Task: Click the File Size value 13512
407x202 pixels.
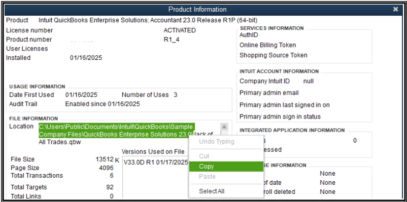Action: pos(105,159)
